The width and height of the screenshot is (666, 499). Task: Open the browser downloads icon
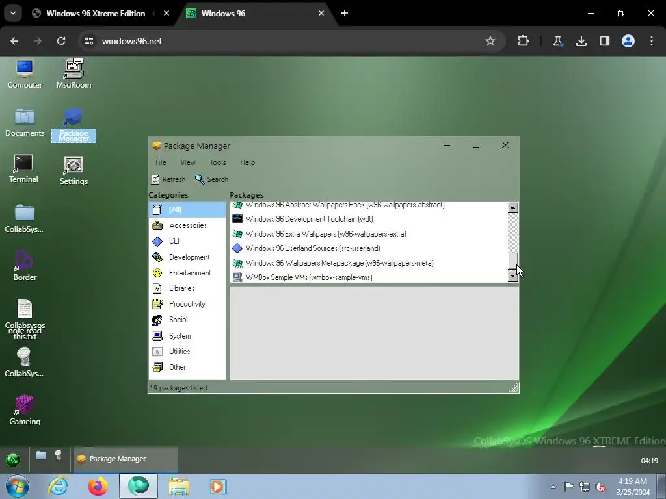(x=581, y=41)
